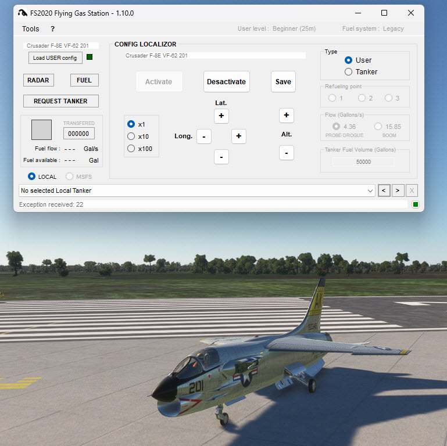This screenshot has width=447, height=446.
Task: Expand the No selected Local Tanker dropdown
Action: [370, 190]
